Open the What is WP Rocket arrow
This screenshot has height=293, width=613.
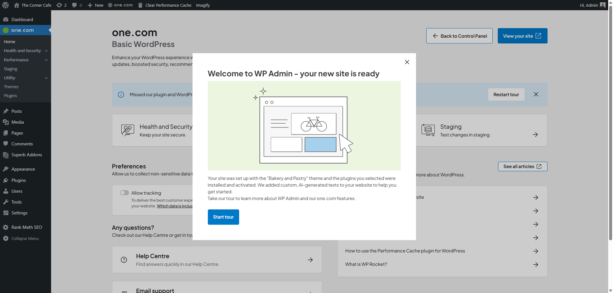[x=536, y=265]
